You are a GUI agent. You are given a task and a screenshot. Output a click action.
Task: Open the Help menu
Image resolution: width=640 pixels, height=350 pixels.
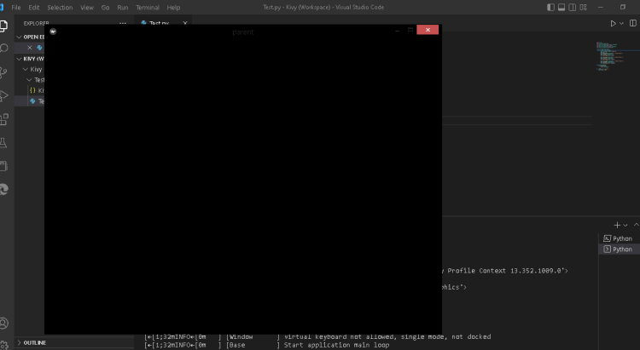point(173,8)
